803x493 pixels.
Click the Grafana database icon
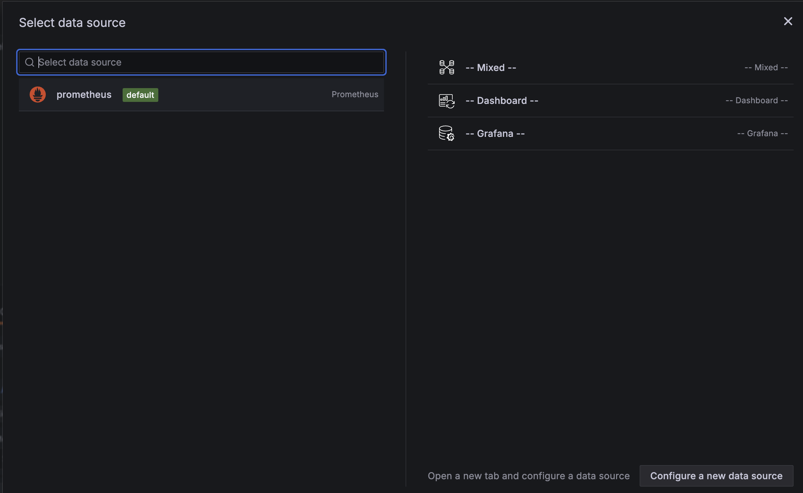447,134
